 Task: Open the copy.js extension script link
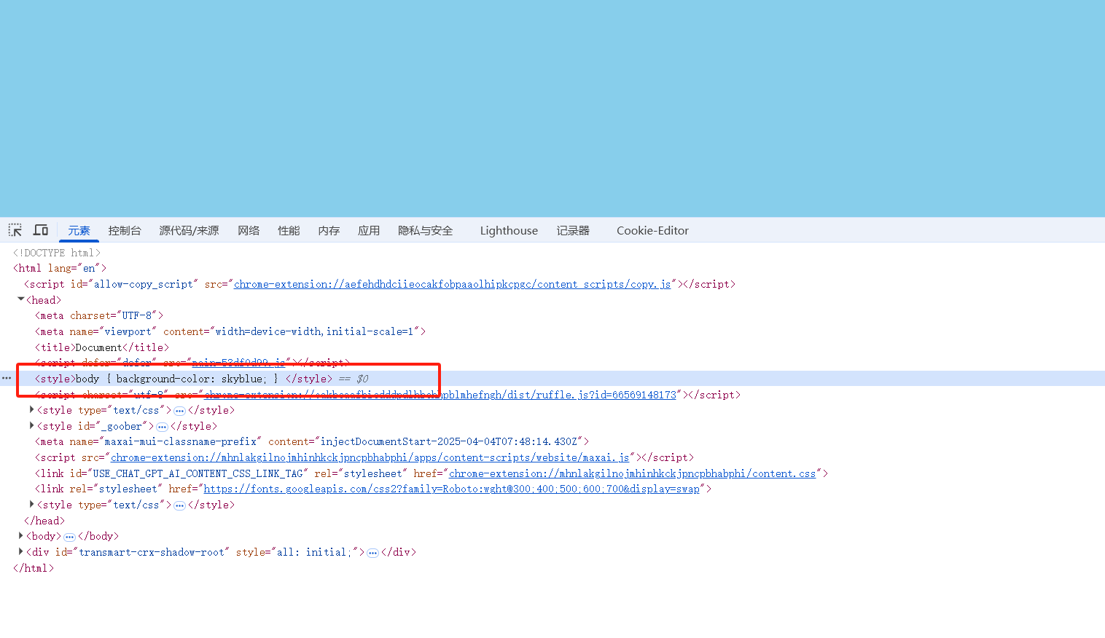tap(452, 284)
